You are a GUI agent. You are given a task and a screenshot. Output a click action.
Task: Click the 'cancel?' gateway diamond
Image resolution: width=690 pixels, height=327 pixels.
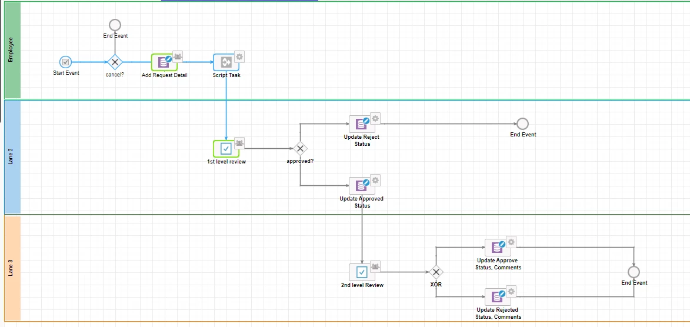[x=115, y=62]
